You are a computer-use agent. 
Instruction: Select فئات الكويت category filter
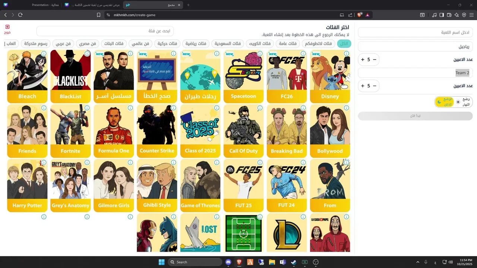point(260,44)
